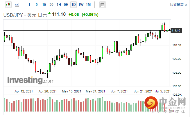190x117 pixels.
Task: Click the May 10, 2021 date label
Action: 71,91
